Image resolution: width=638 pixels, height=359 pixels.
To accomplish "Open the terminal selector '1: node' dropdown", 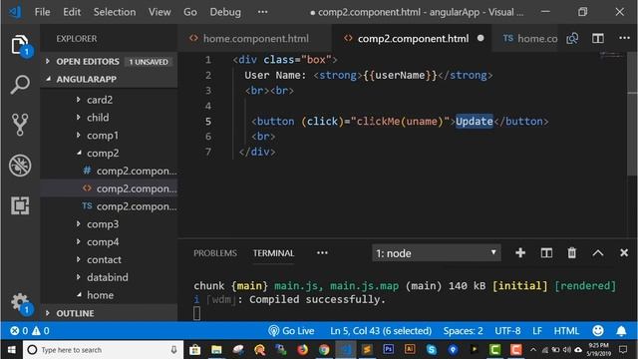I will 437,253.
